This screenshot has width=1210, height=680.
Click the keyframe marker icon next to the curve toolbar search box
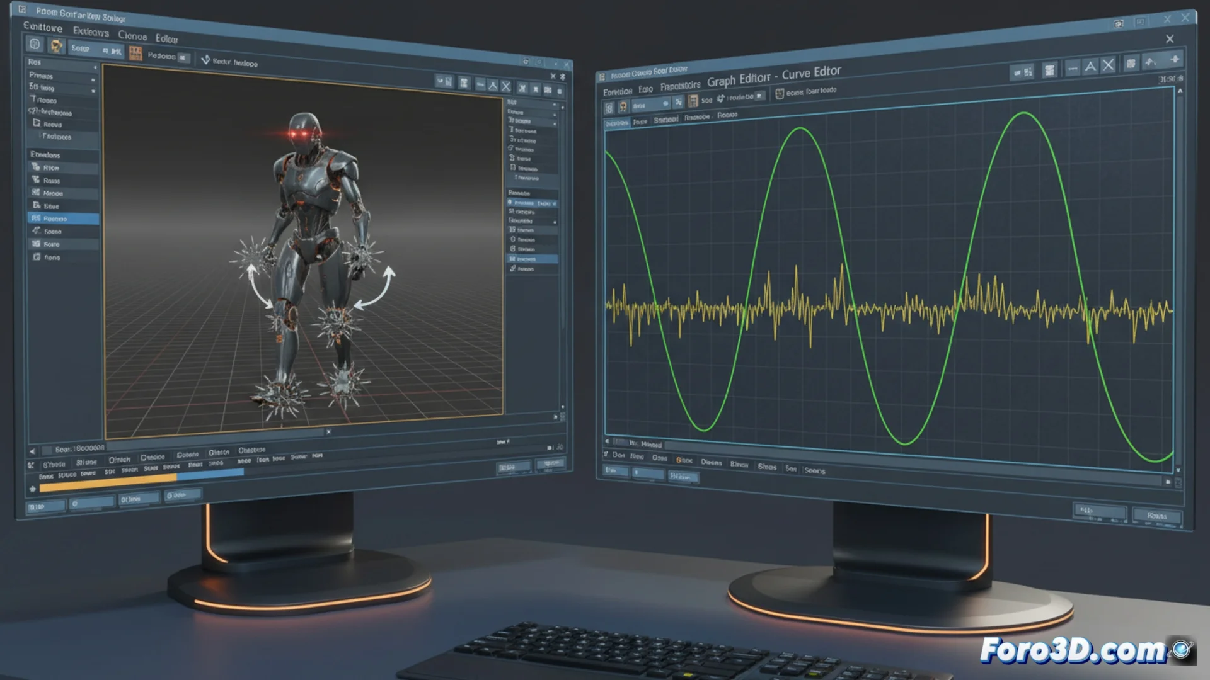(x=720, y=99)
